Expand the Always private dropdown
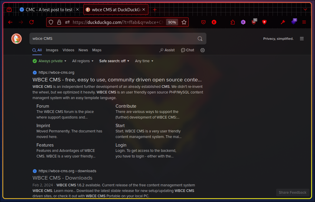This screenshot has width=315, height=202. [x=50, y=61]
